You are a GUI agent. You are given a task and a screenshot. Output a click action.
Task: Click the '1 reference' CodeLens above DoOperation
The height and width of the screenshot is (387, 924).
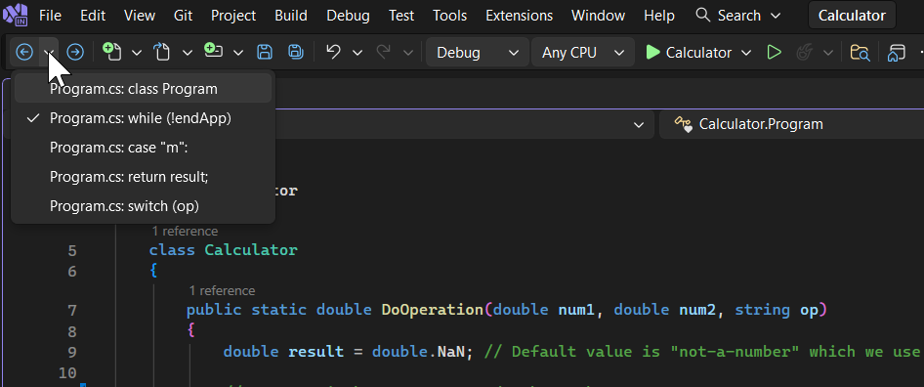pyautogui.click(x=222, y=291)
